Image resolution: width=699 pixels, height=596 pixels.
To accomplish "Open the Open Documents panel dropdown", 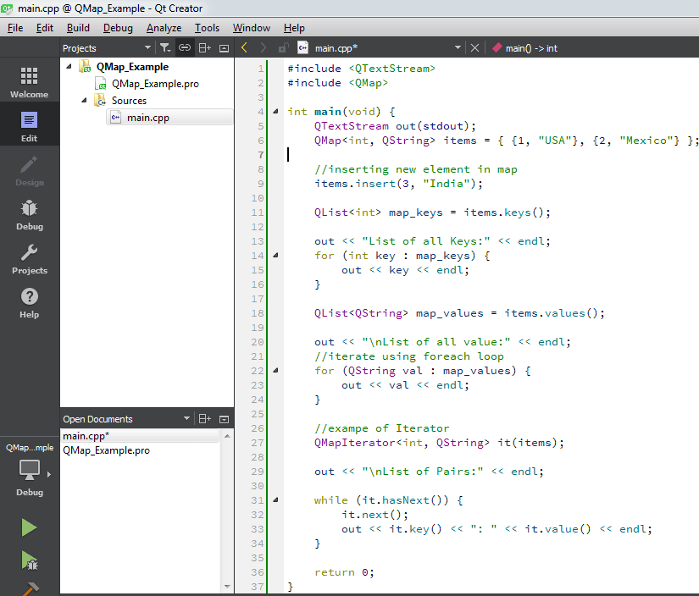I will [x=186, y=419].
